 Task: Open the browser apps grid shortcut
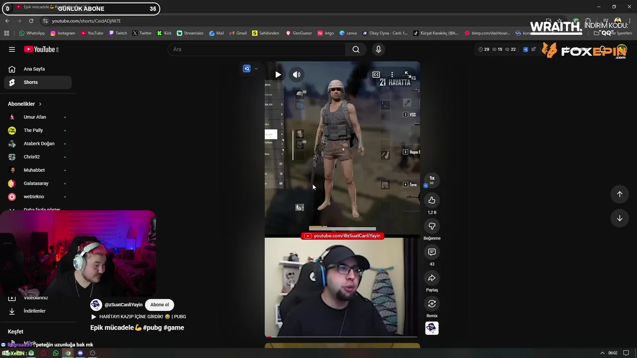6,33
